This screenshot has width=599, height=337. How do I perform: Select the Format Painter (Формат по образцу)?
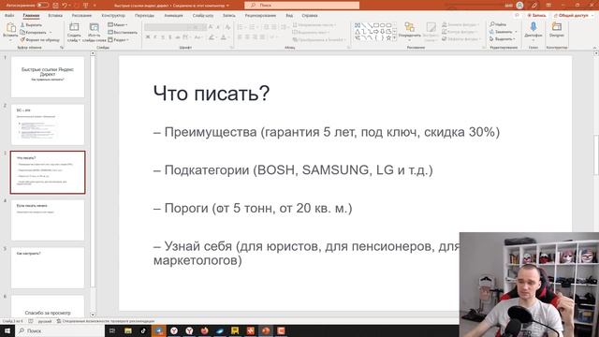click(x=39, y=39)
